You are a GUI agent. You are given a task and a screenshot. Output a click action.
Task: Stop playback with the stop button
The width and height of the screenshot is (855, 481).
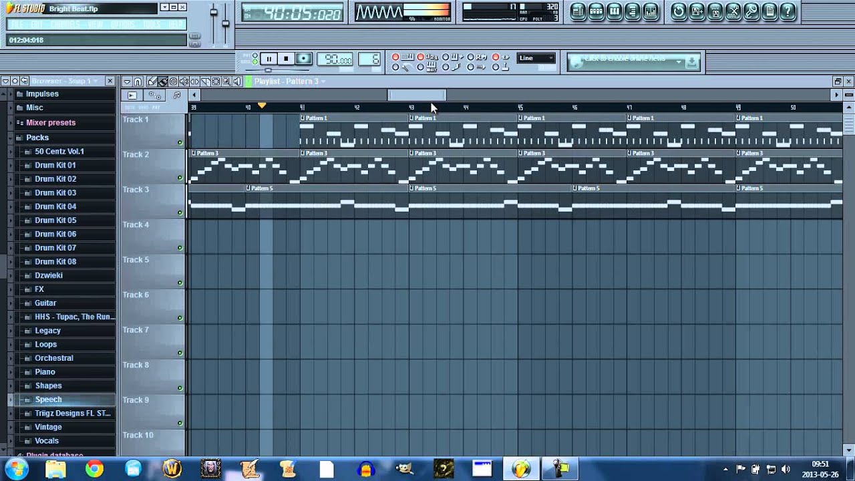click(x=286, y=59)
